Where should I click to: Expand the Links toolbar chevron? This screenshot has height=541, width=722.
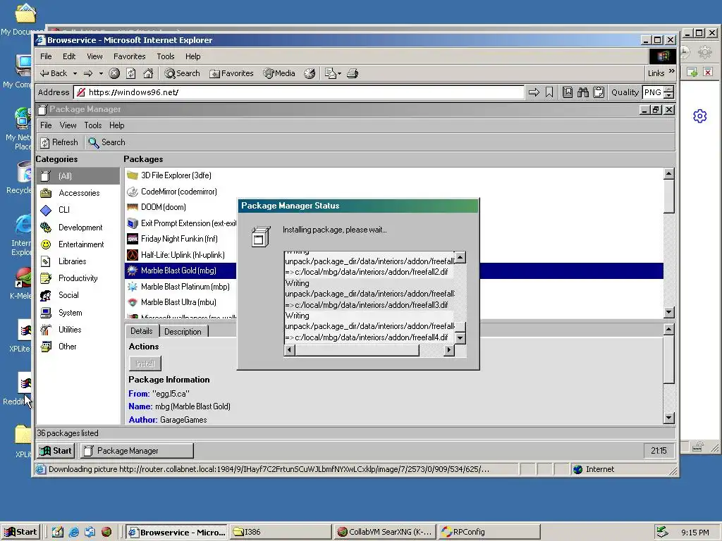pyautogui.click(x=671, y=71)
